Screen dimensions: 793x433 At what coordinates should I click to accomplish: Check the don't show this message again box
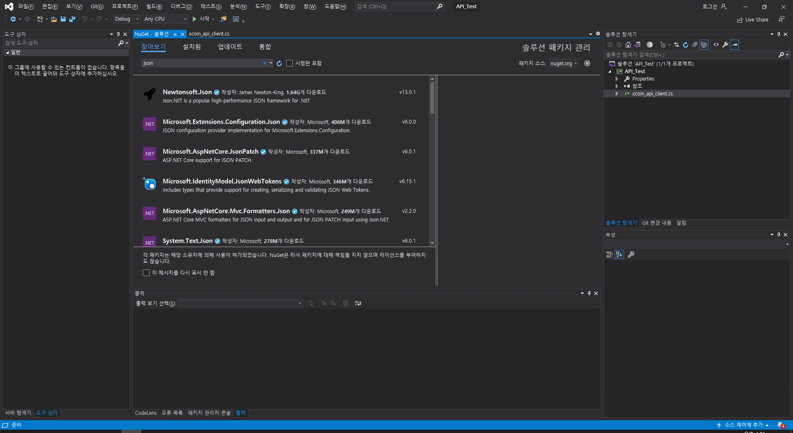[146, 273]
